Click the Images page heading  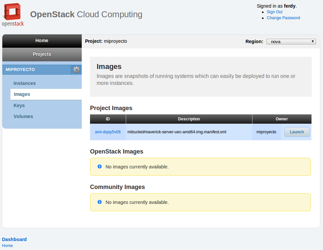109,67
